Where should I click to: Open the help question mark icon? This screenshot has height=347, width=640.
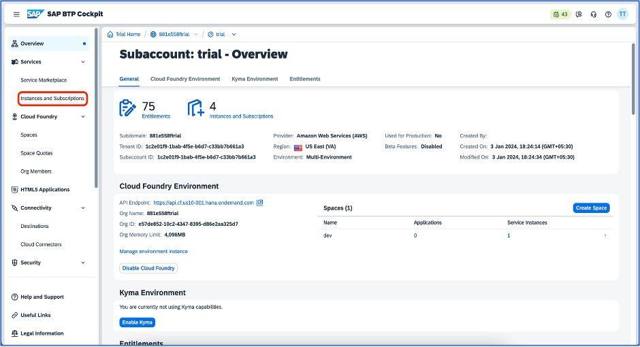[x=608, y=14]
